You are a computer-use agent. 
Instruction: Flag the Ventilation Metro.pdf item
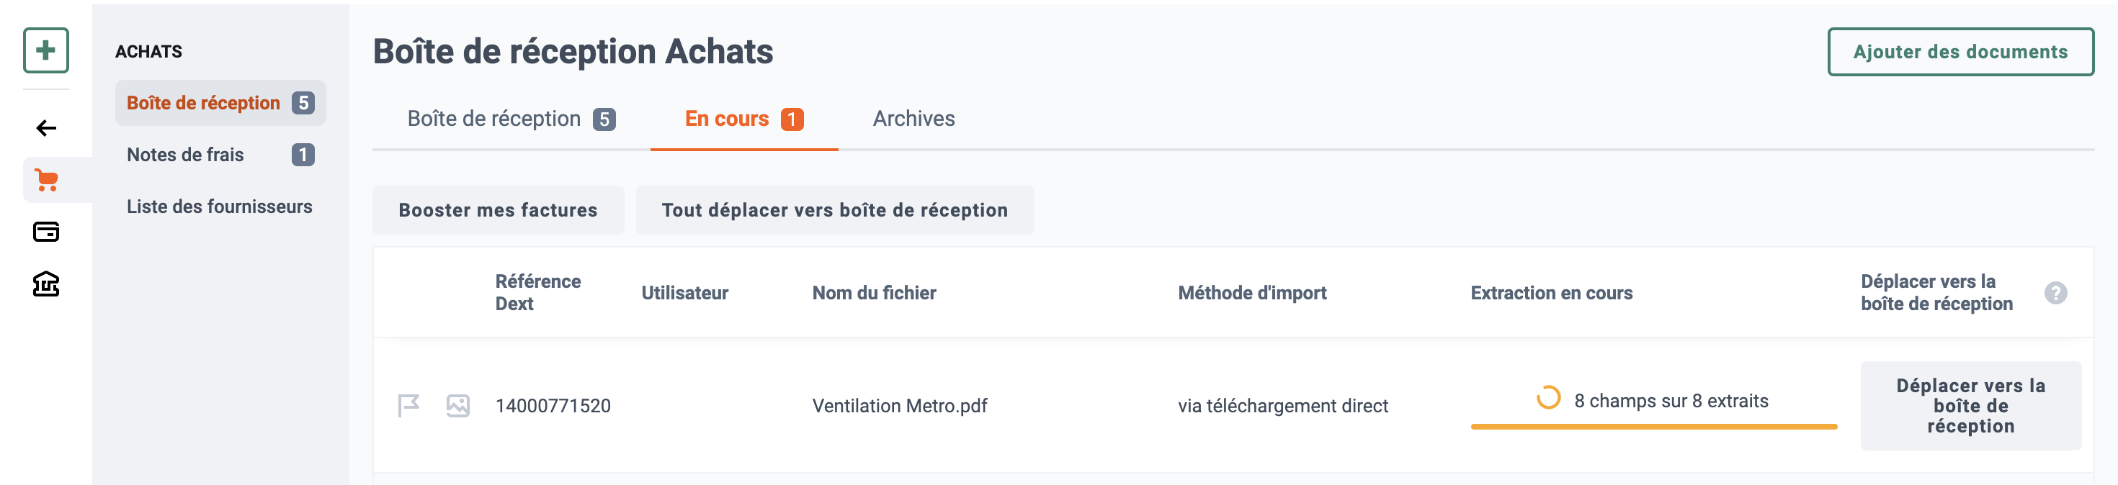pos(408,405)
